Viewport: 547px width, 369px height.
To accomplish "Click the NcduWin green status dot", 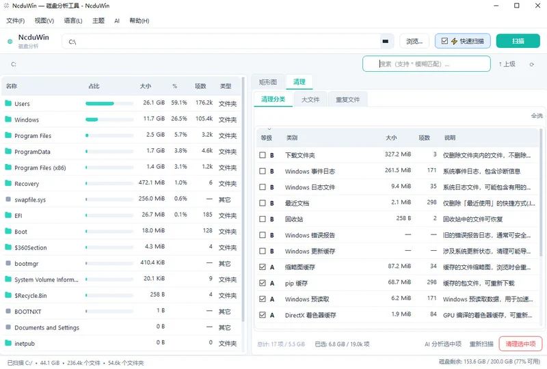I will coord(10,42).
